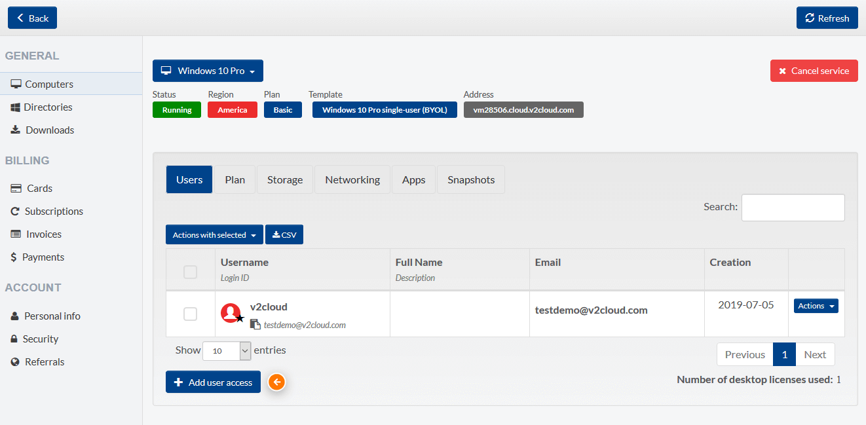This screenshot has height=425, width=866.
Task: Click Add user access button
Action: coord(213,382)
